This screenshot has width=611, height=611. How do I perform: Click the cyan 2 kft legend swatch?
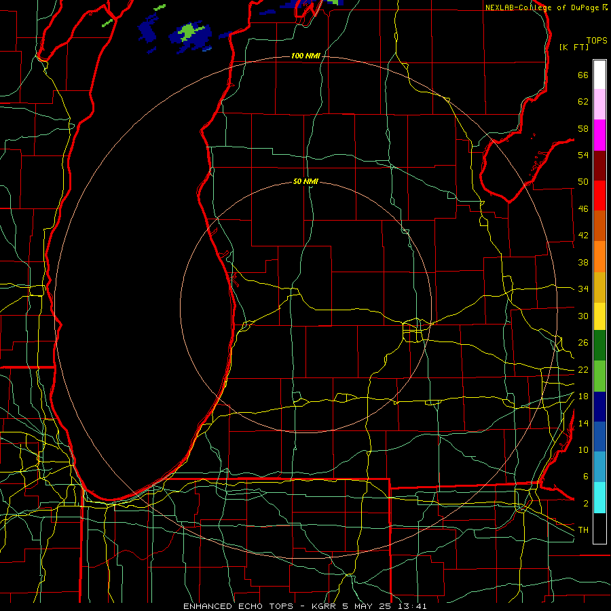coord(599,498)
